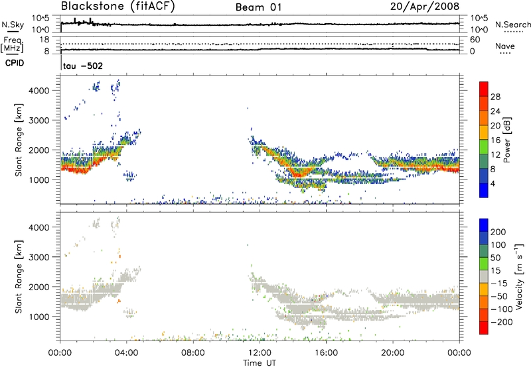Click the '100' tick on velocity color bar
Screen dimensions: 531x367
point(498,245)
